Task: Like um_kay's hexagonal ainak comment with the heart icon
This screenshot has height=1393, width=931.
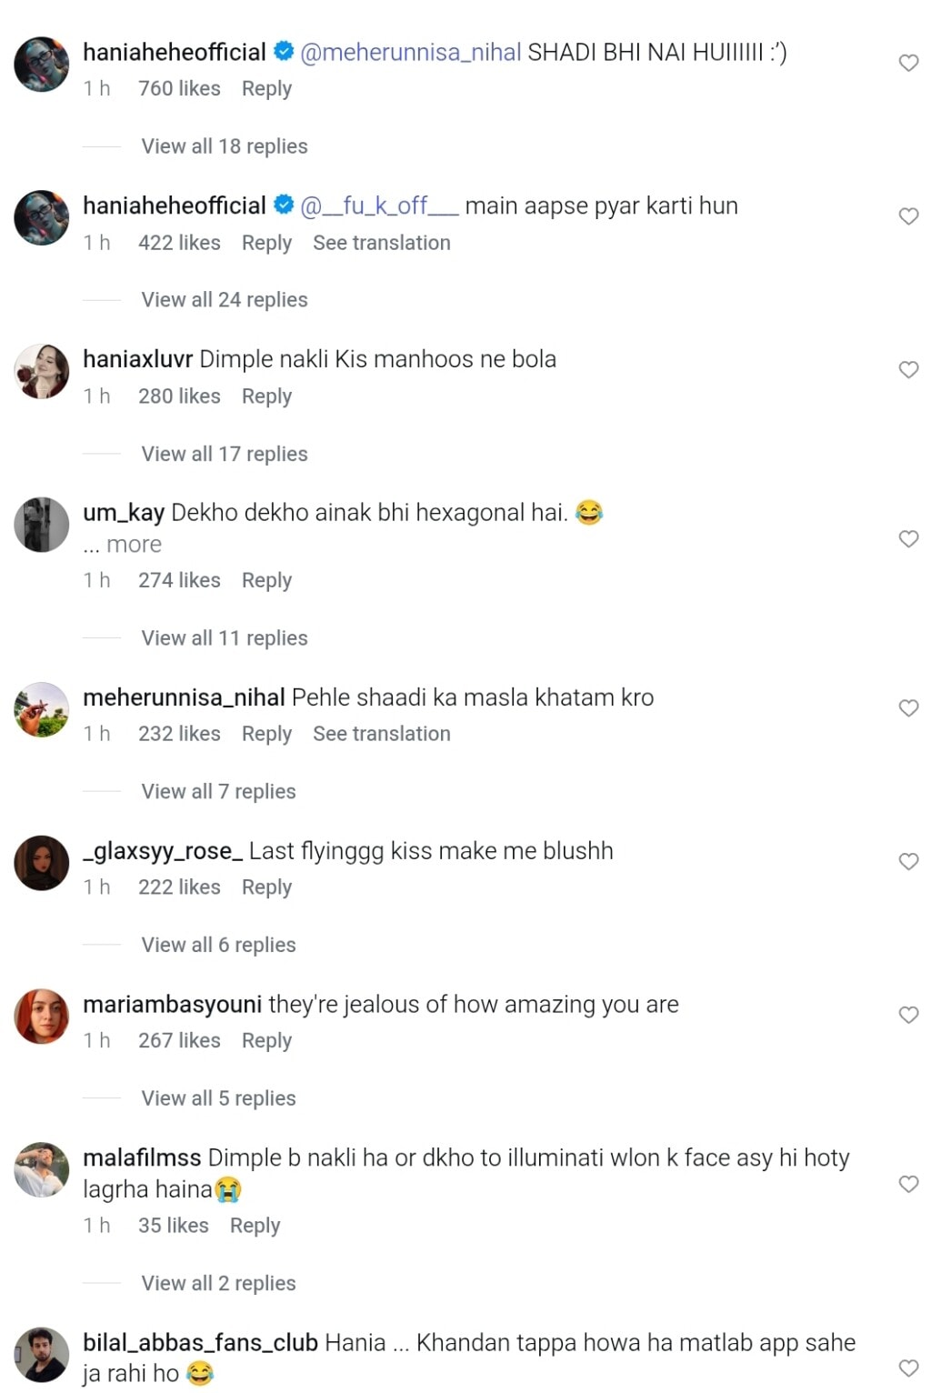Action: coord(908,537)
